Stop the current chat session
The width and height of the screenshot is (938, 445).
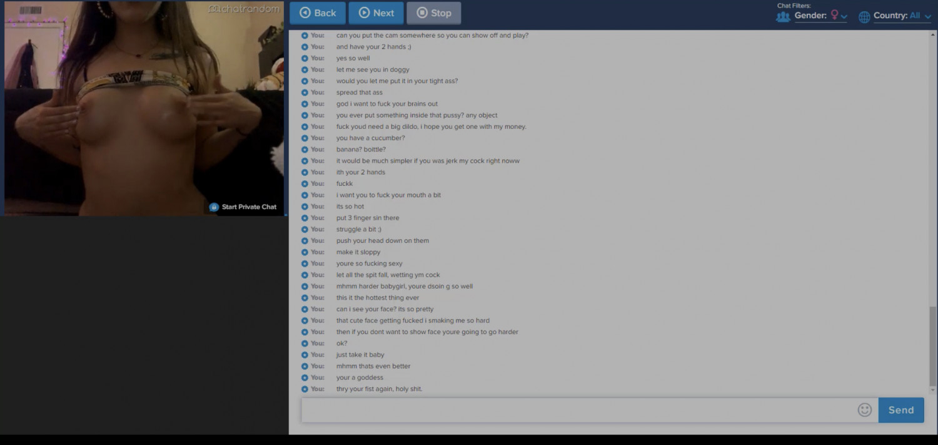tap(434, 13)
